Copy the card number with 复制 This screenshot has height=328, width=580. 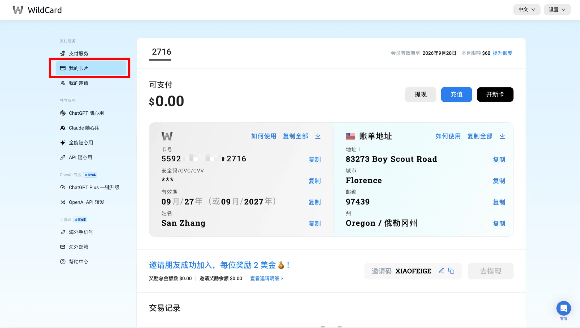[314, 159]
